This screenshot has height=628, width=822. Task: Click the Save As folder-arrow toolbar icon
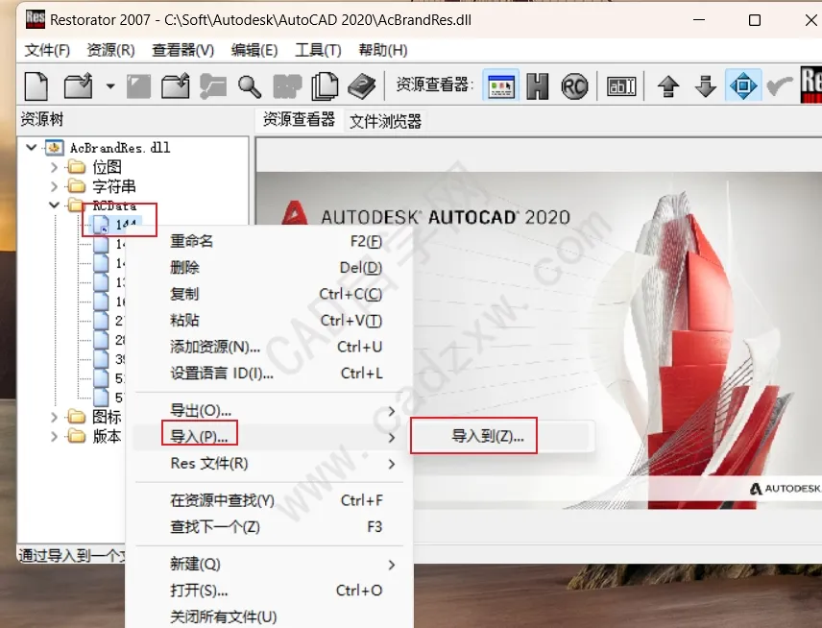[x=176, y=86]
